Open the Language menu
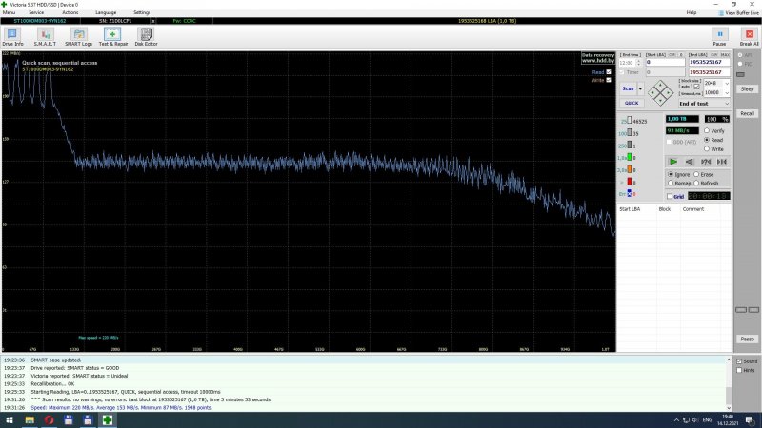Screen dimensions: 762x428 (x=106, y=12)
